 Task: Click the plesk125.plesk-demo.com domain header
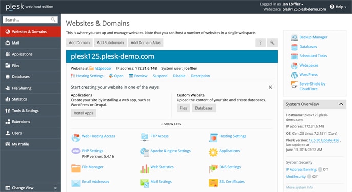click(x=172, y=56)
